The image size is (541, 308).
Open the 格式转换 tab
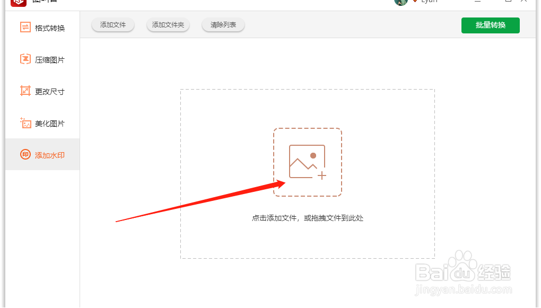click(42, 28)
